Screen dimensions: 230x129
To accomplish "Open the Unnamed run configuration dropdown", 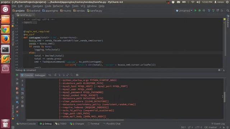I will [184, 10].
